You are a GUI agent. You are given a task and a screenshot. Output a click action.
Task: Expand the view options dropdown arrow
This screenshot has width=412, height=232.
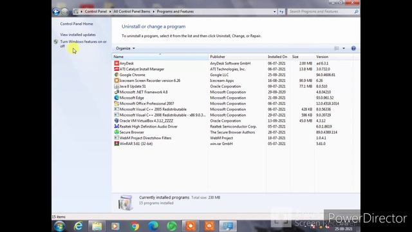(344, 48)
